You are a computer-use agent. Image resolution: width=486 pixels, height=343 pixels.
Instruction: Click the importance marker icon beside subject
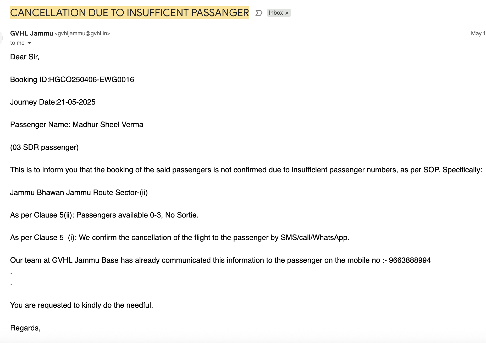tap(259, 13)
